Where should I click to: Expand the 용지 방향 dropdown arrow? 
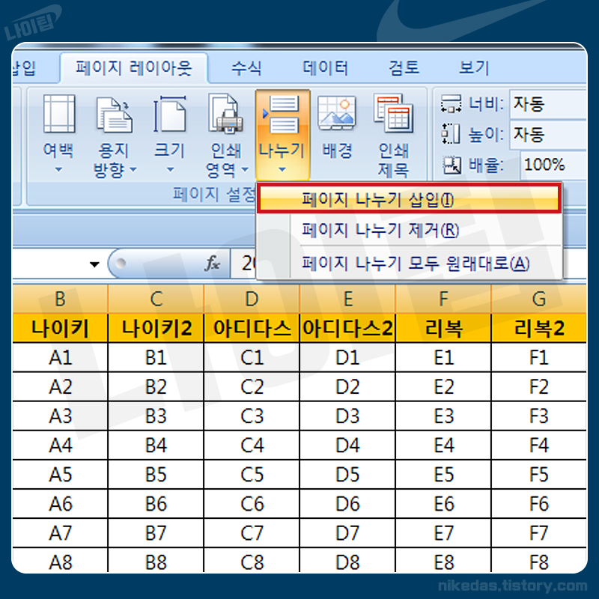click(133, 169)
